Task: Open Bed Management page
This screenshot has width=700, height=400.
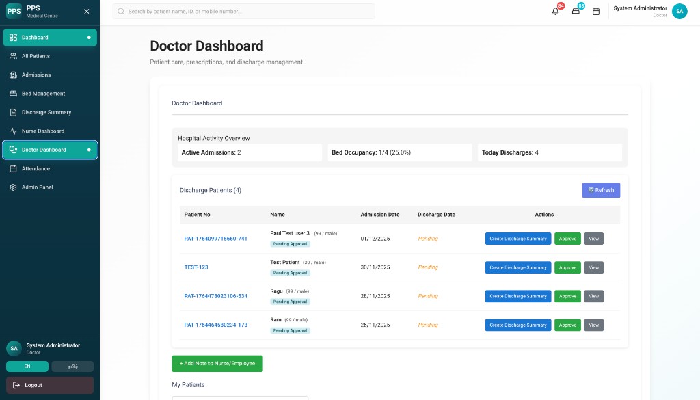Action: (x=50, y=94)
